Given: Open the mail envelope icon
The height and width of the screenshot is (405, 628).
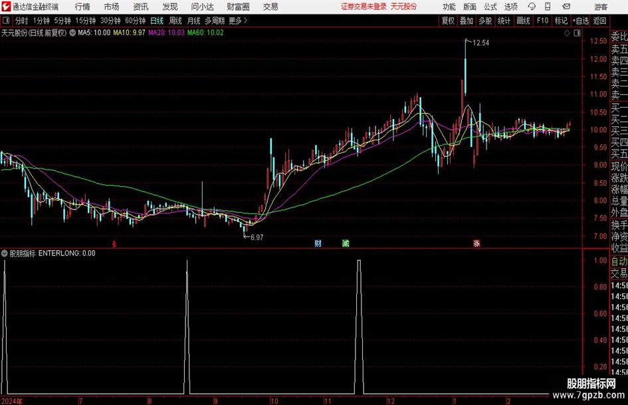Looking at the screenshot, I should (566, 7).
